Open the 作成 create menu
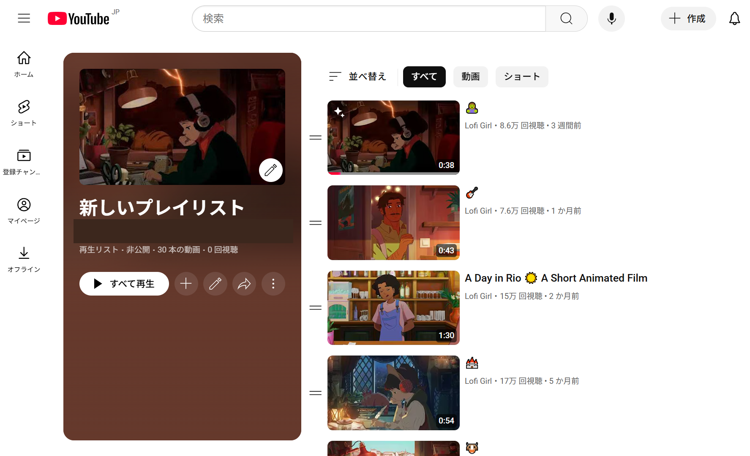This screenshot has width=750, height=456. pos(688,19)
